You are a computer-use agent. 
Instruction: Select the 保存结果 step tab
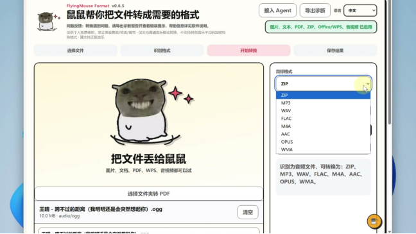click(x=335, y=51)
